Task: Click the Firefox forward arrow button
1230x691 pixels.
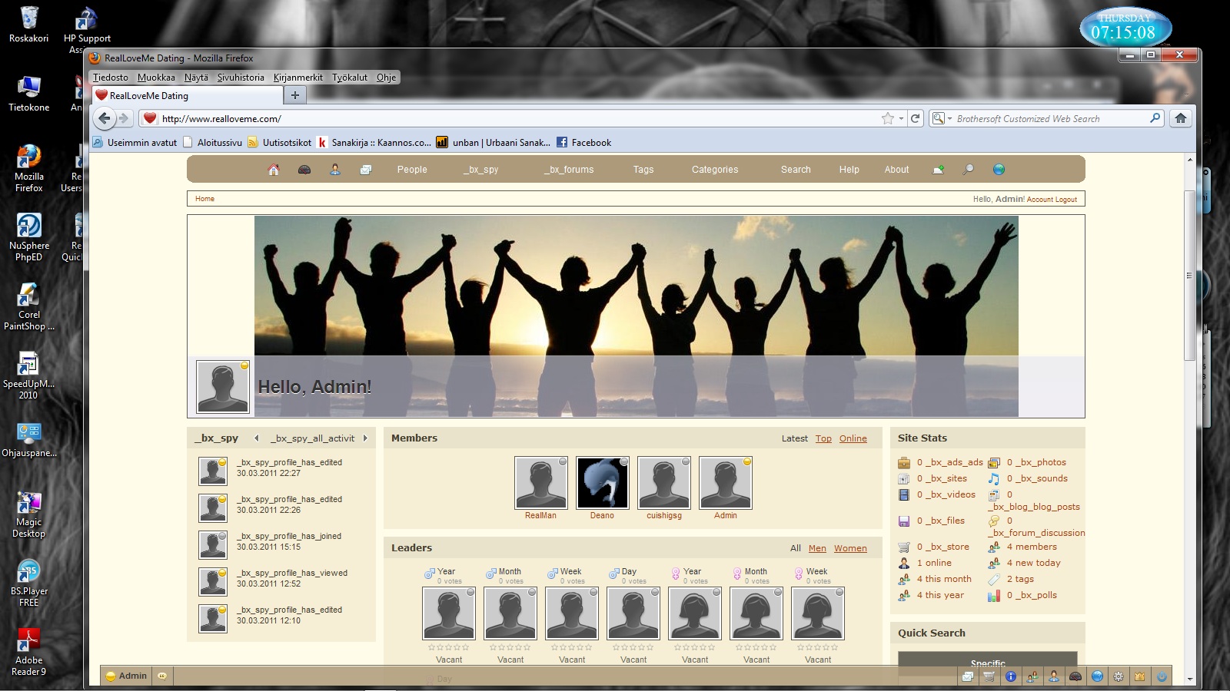Action: click(x=123, y=119)
